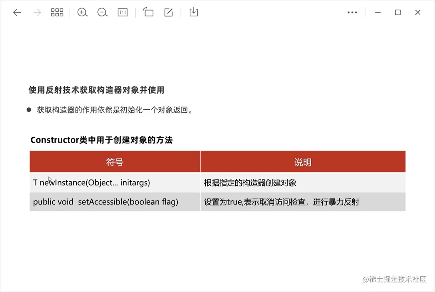This screenshot has height=292, width=435.
Task: Click the 符号 table header
Action: (x=115, y=162)
